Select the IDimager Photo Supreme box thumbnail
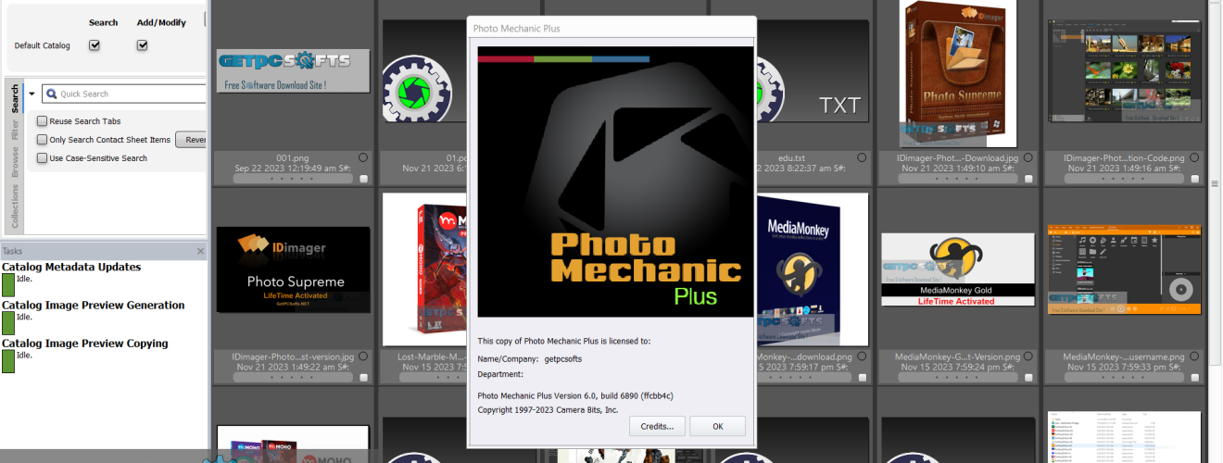Screen dimensions: 1223x463 958,74
